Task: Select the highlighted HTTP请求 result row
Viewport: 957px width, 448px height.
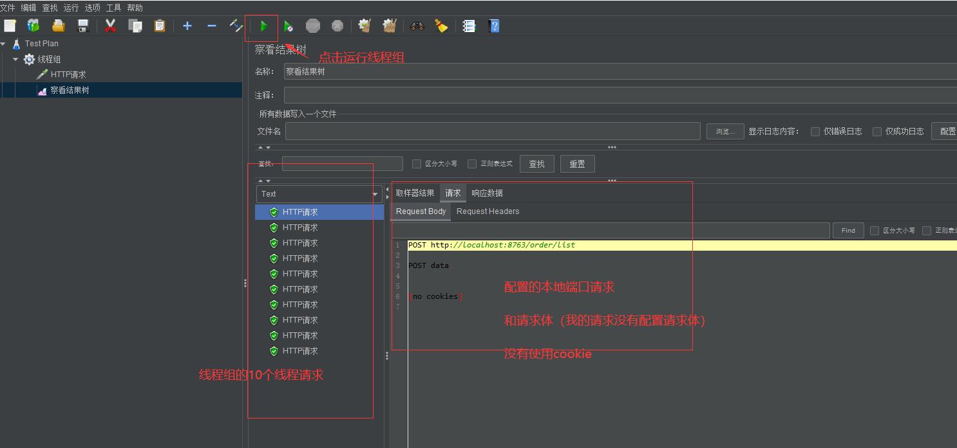Action: click(319, 212)
